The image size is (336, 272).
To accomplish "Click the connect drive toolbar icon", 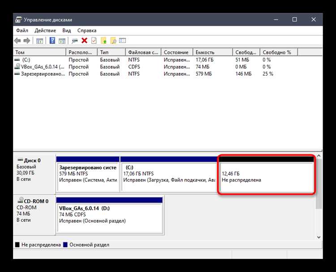I will point(74,41).
